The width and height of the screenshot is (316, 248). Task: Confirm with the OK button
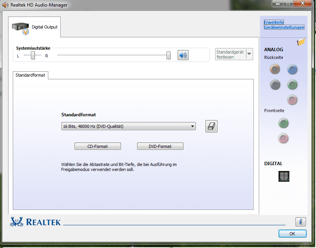[x=292, y=234]
